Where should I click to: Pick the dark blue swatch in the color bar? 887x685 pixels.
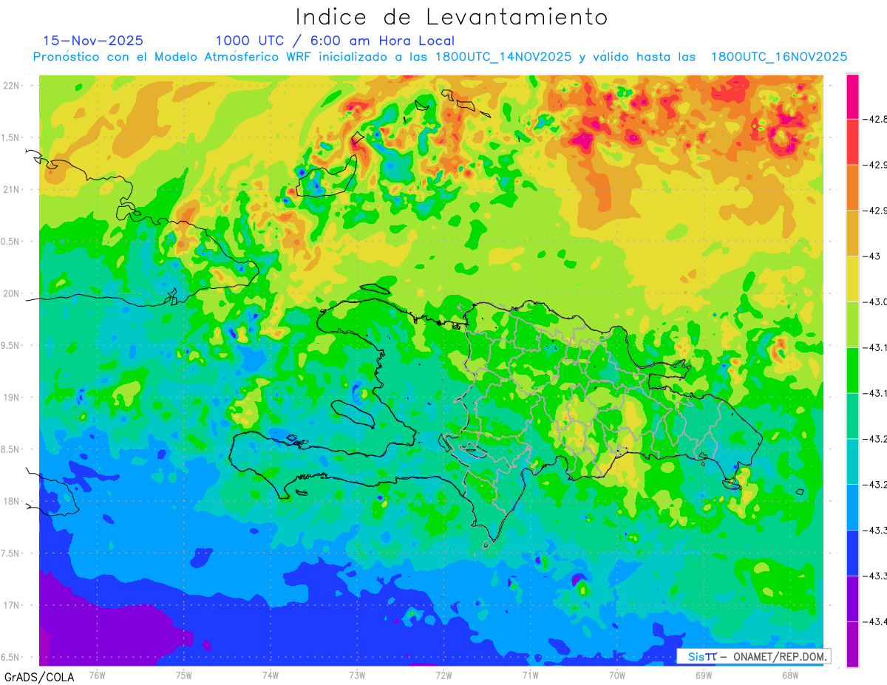click(852, 553)
